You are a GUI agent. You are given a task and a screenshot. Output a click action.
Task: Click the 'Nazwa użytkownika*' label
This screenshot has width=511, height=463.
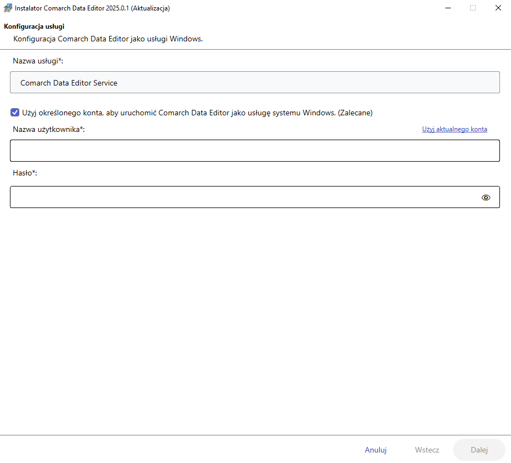(x=49, y=129)
